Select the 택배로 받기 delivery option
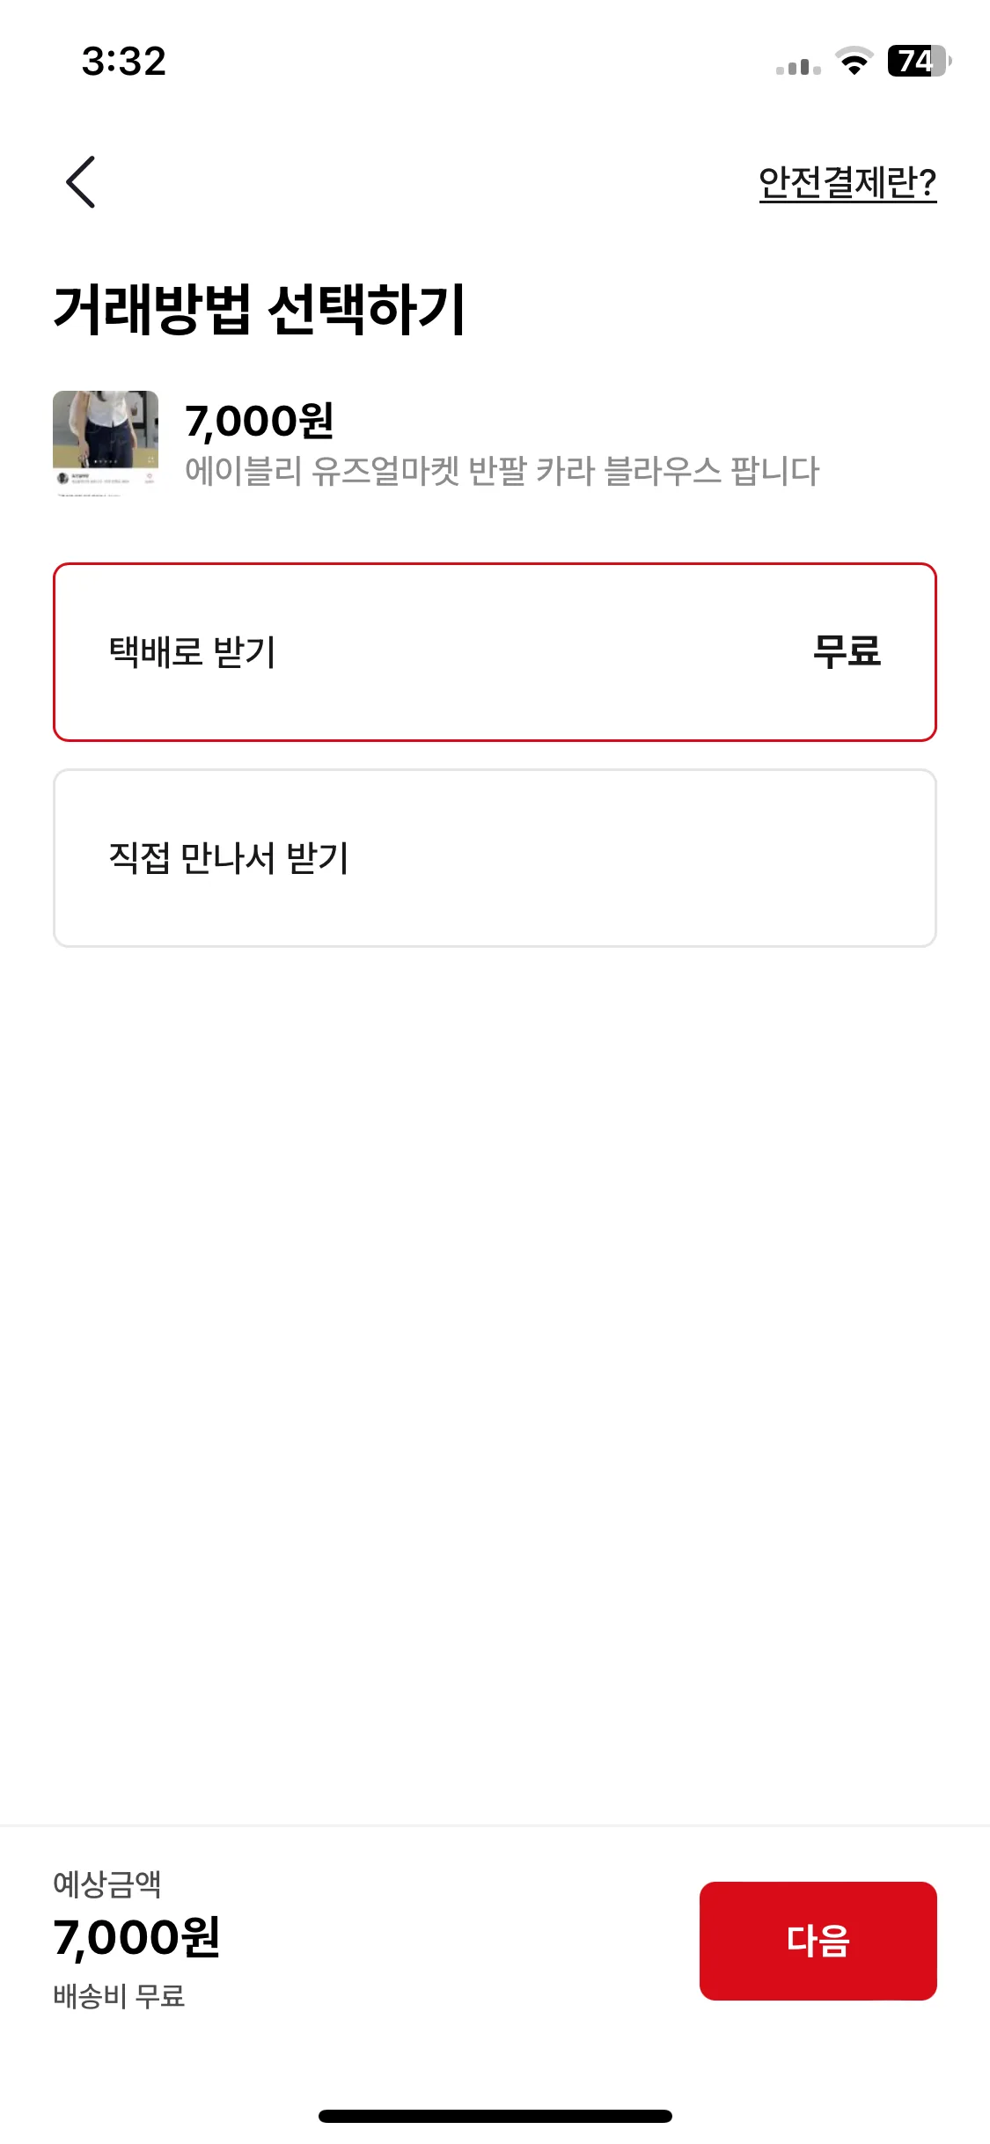 click(x=495, y=652)
